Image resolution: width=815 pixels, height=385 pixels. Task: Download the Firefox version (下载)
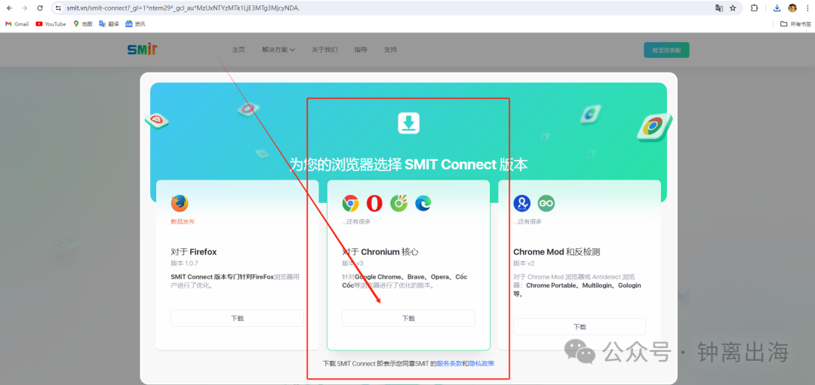pos(238,319)
